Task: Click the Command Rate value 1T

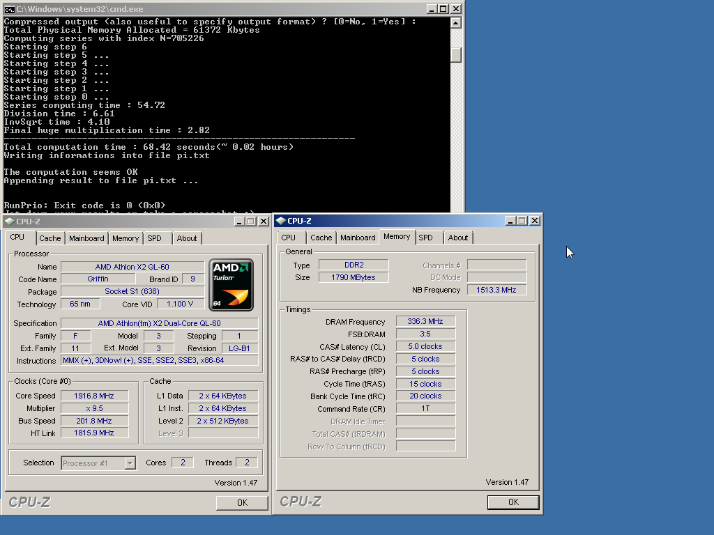Action: point(425,408)
